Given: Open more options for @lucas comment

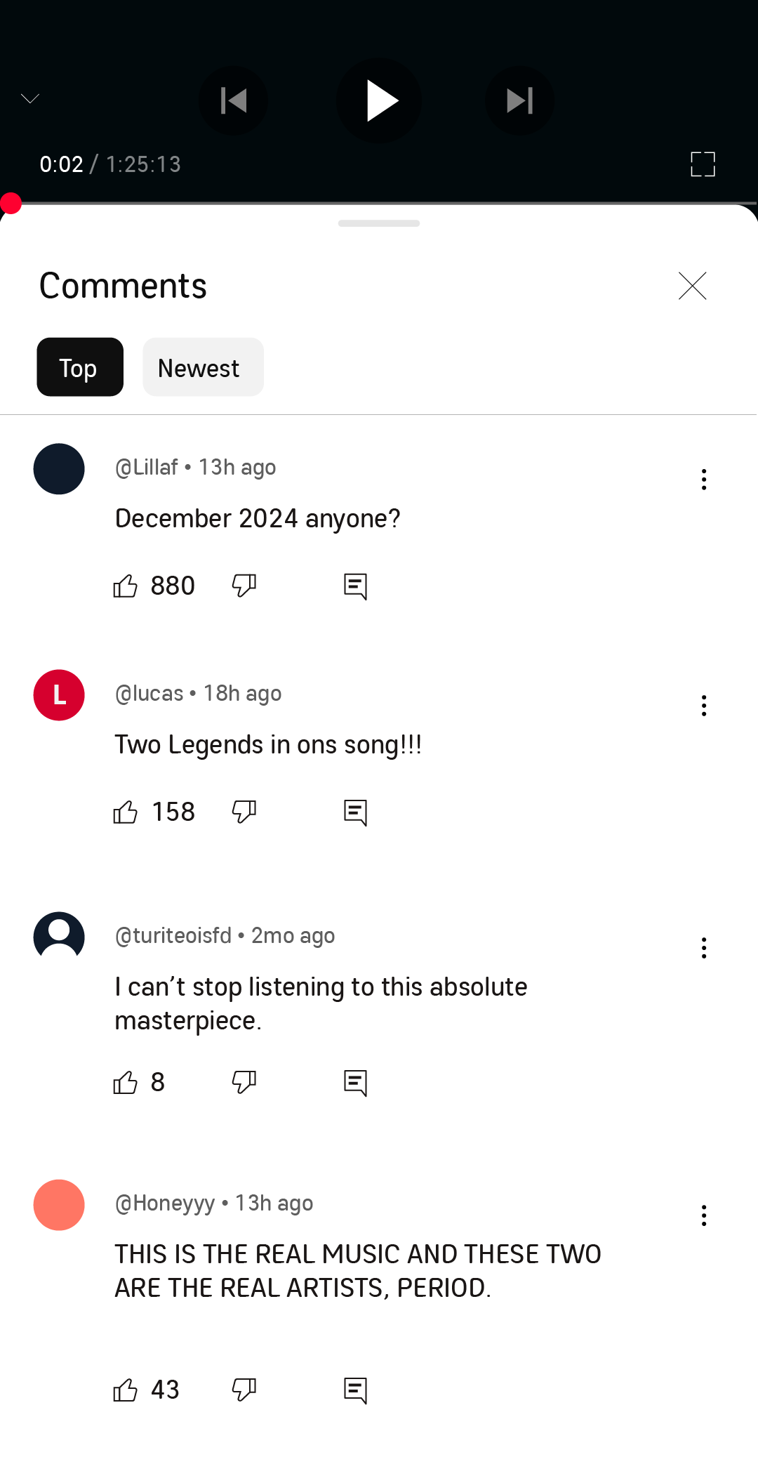Looking at the screenshot, I should click(x=704, y=706).
